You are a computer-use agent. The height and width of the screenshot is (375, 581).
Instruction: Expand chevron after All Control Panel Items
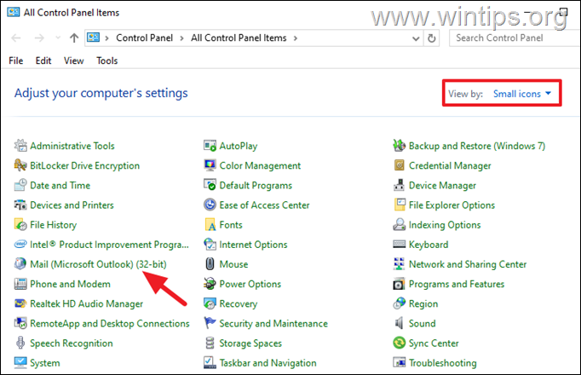[296, 38]
